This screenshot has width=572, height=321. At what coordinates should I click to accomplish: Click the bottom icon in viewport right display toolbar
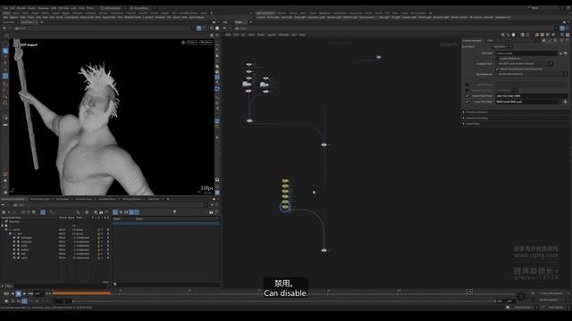[x=217, y=193]
